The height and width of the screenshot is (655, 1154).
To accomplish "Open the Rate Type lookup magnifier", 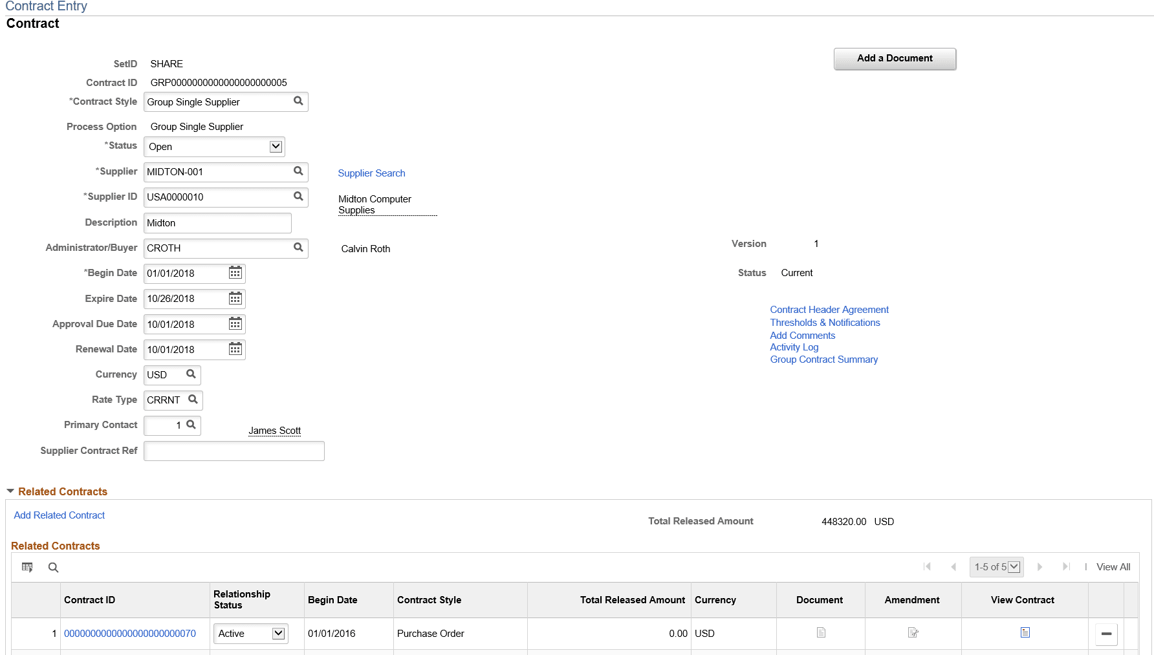I will pyautogui.click(x=192, y=400).
